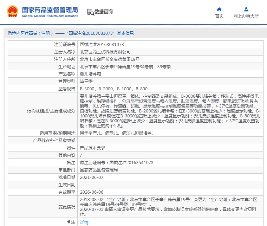
Task: Select remark 原注册证编号：国械注准20163541073
Action: coord(117,163)
